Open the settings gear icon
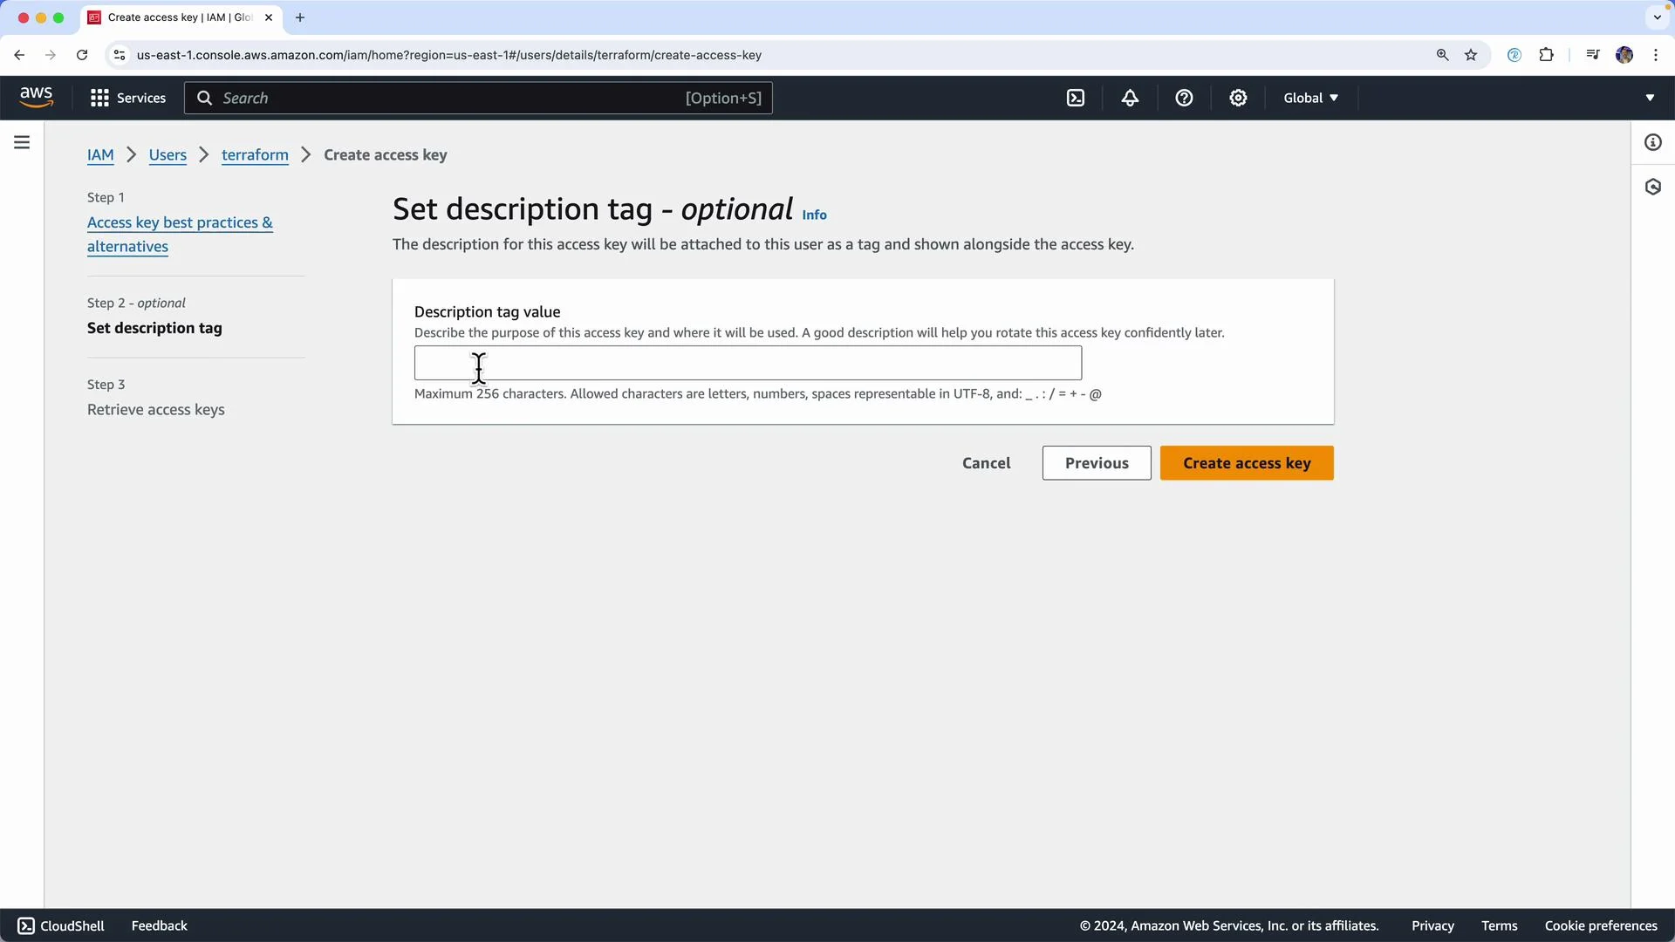The image size is (1675, 942). (x=1238, y=98)
